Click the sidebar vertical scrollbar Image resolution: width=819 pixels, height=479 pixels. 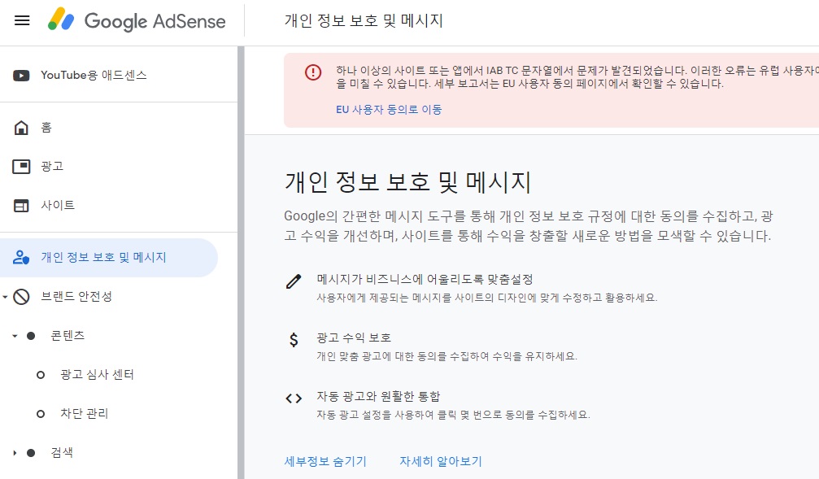click(241, 262)
